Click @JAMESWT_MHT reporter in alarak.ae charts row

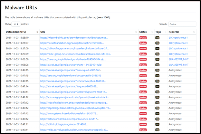179,65
